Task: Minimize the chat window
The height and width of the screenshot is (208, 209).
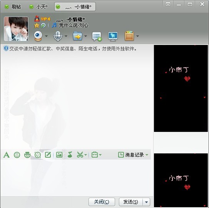Action: [179, 5]
